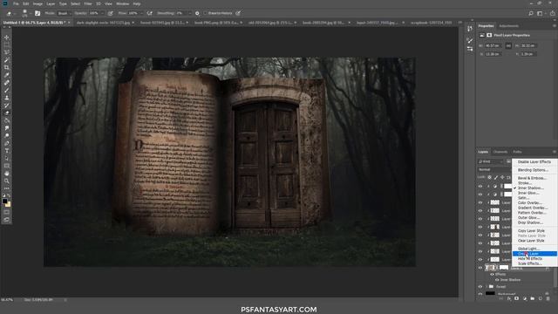Hide the Background layer
Image resolution: width=558 pixels, height=314 pixels.
(x=480, y=294)
